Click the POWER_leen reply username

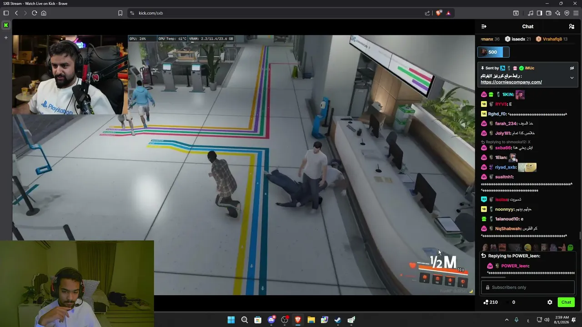[x=515, y=266]
